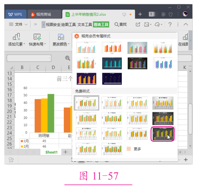The image size is (197, 188).
Task: Click the user avatar icon
Action: coord(185,14)
